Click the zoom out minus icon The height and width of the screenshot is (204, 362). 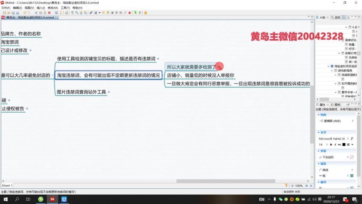coord(293,186)
